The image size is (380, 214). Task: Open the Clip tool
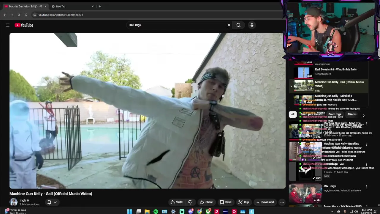click(243, 202)
